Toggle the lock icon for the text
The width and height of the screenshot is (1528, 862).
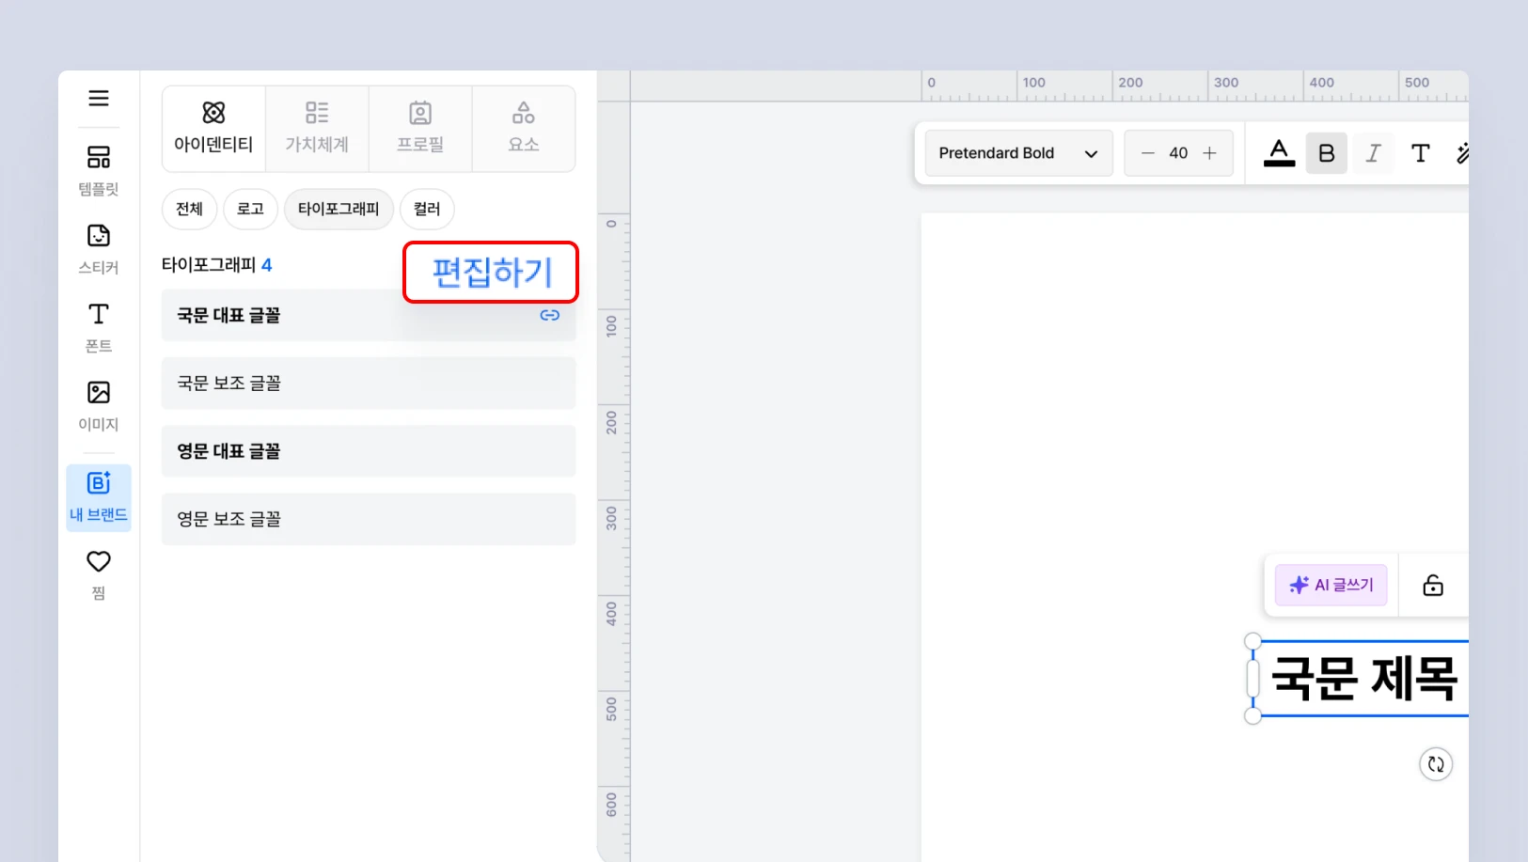coord(1433,586)
